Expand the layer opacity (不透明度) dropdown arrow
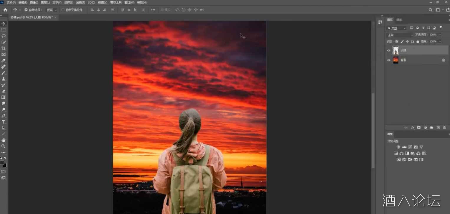Viewport: 450px width, 214px height. (440, 35)
